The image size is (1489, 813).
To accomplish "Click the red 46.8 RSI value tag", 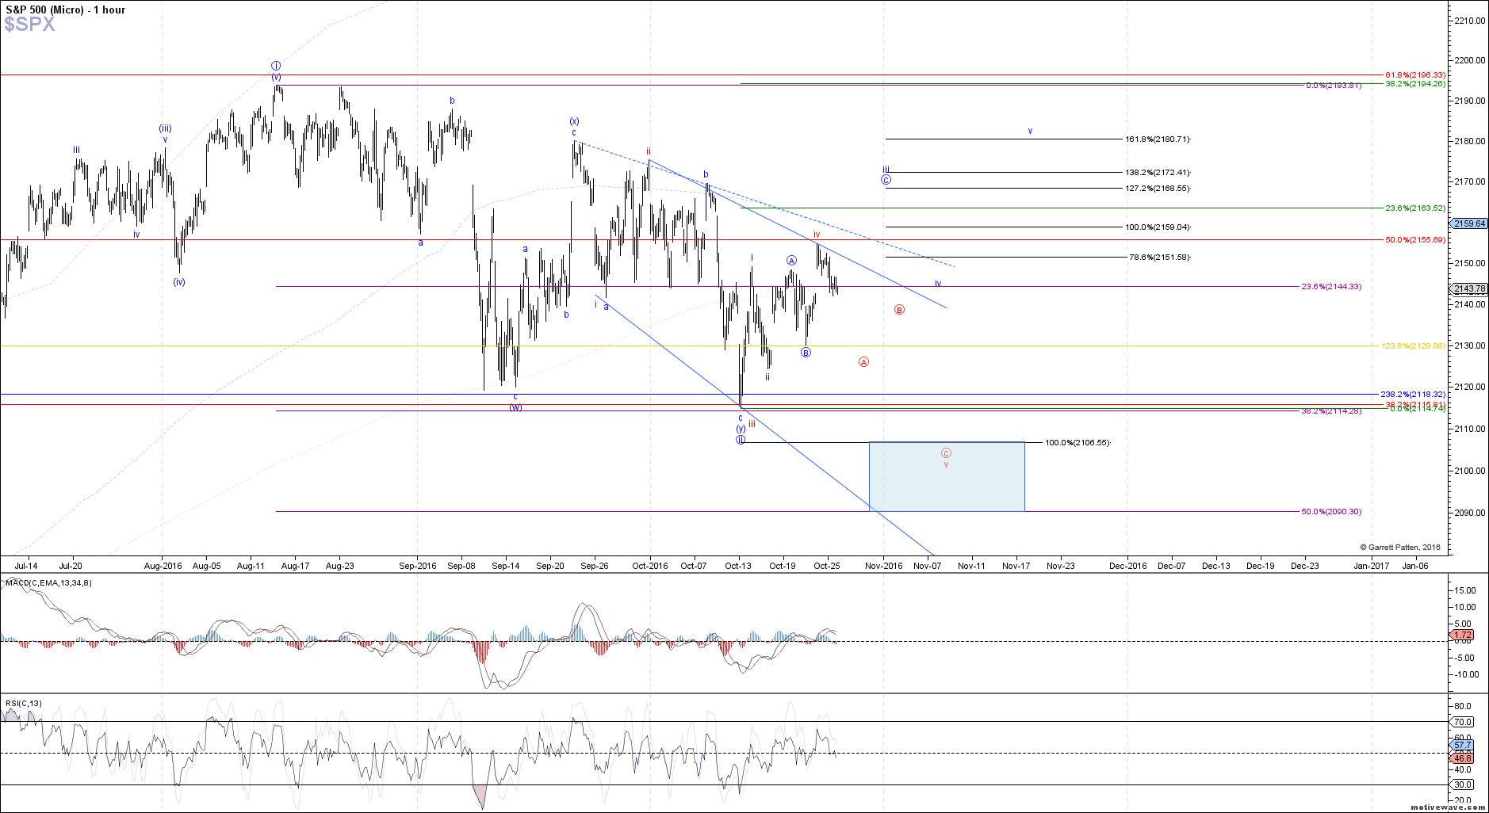I will click(1462, 758).
